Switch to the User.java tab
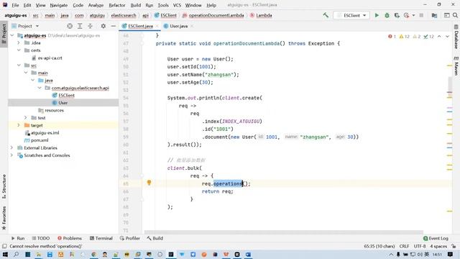The width and height of the screenshot is (460, 259). [x=178, y=26]
